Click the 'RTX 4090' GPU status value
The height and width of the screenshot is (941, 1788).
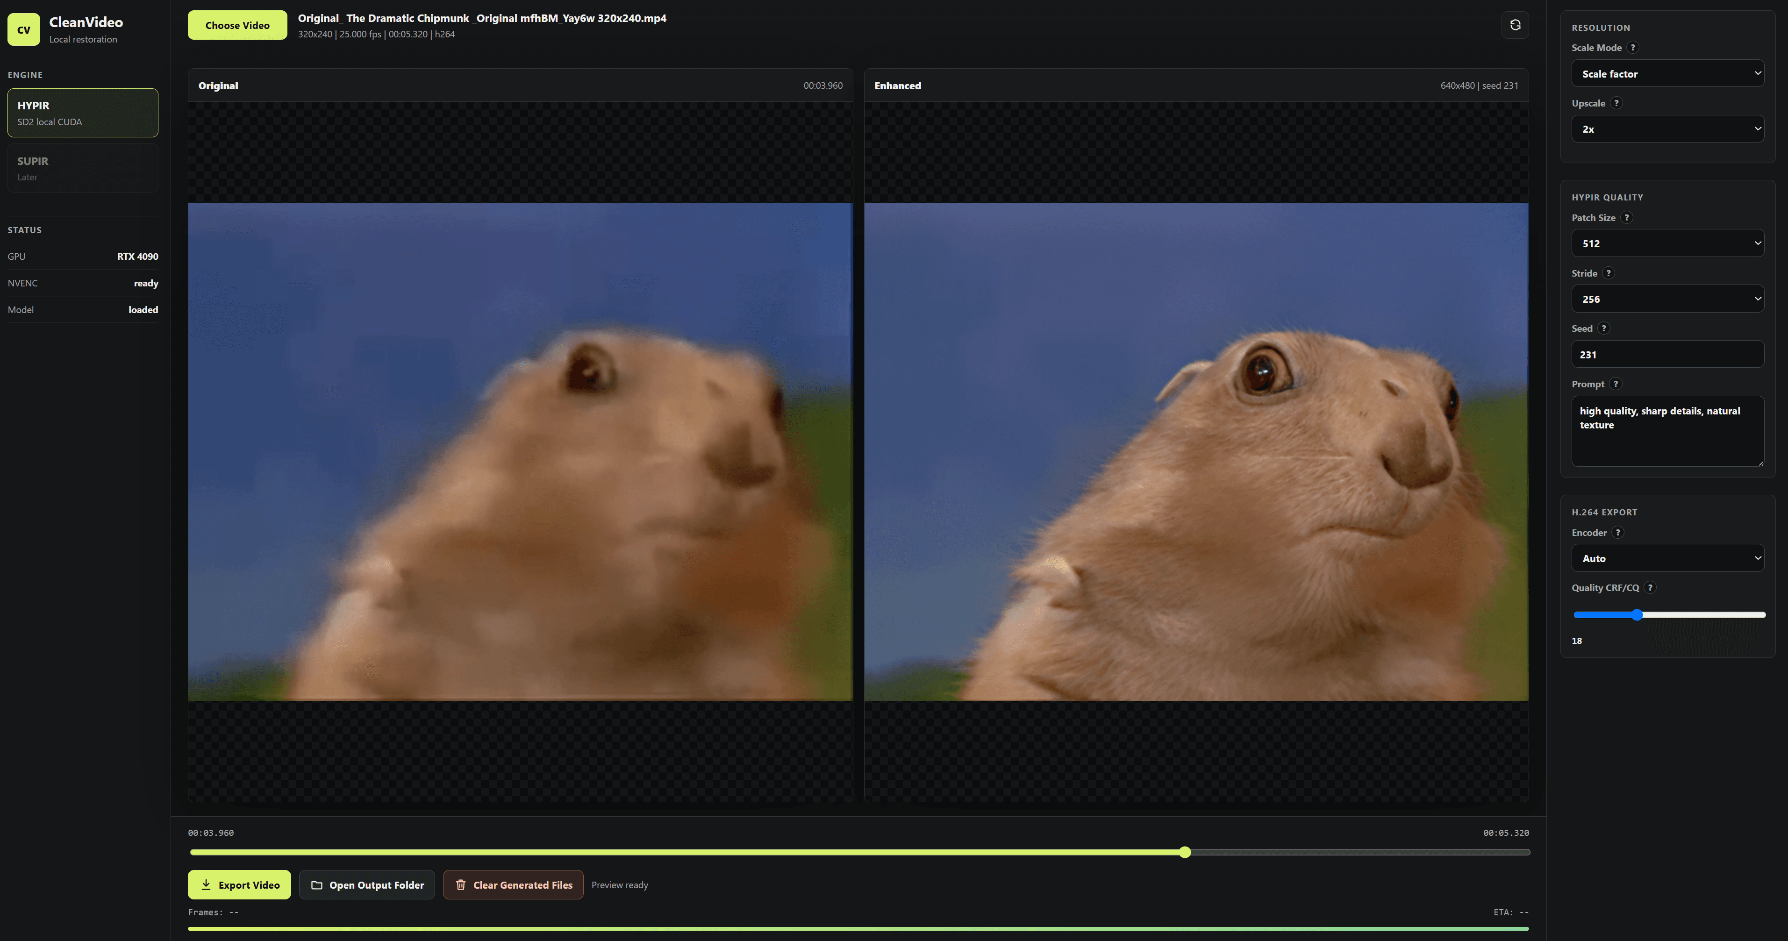[137, 257]
